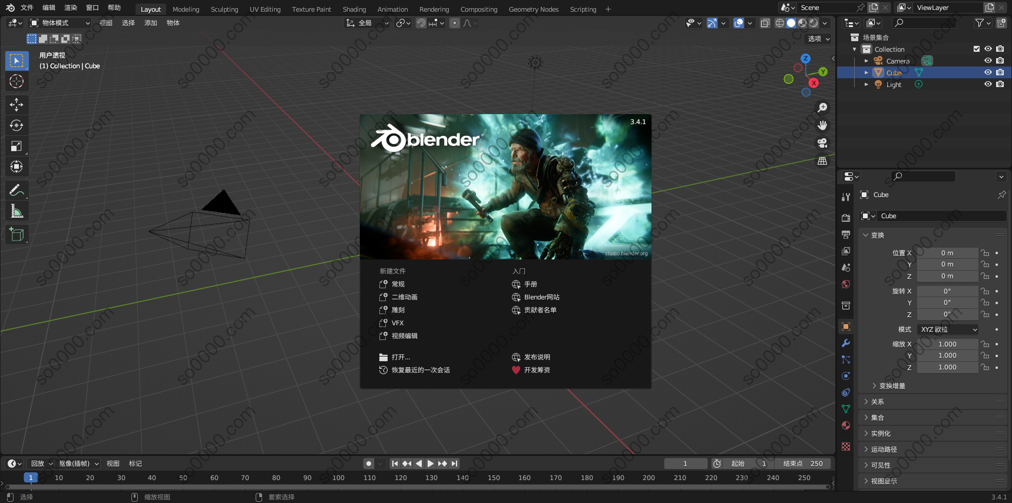This screenshot has height=503, width=1012.
Task: Select the Measure tool
Action: tap(16, 211)
